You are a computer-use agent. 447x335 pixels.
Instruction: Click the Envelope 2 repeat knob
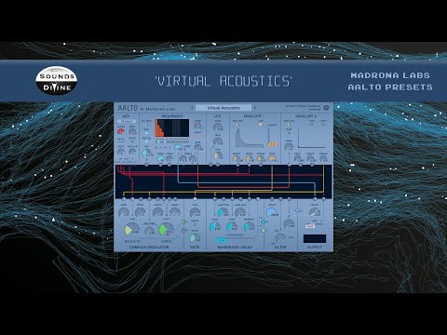click(x=289, y=147)
